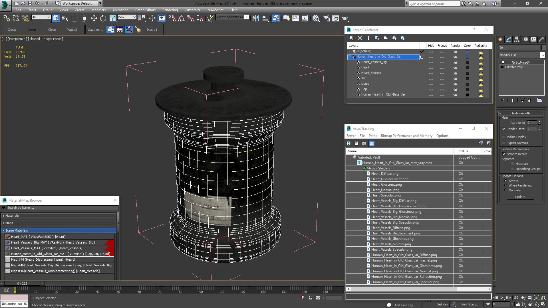Choose the Select and Uniform Scale tool
The width and height of the screenshot is (548, 308).
[x=112, y=18]
